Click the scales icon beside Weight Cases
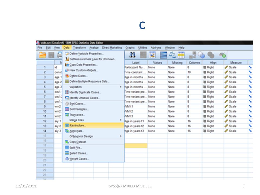 point(67,159)
